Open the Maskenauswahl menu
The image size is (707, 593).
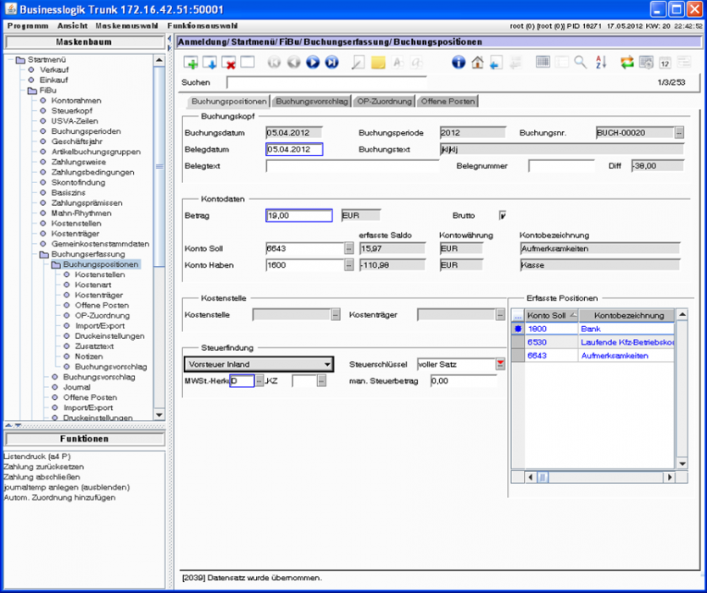coord(126,26)
